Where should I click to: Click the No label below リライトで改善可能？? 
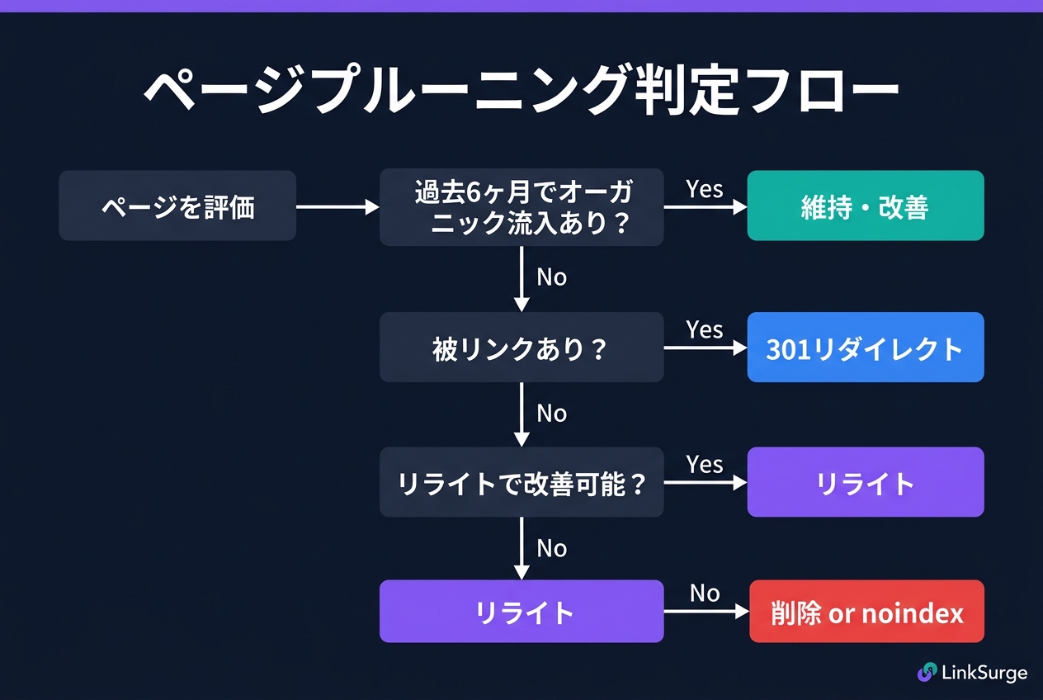(x=551, y=548)
